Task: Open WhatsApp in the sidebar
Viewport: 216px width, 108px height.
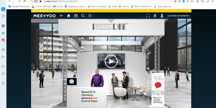Action: pyautogui.click(x=3, y=33)
